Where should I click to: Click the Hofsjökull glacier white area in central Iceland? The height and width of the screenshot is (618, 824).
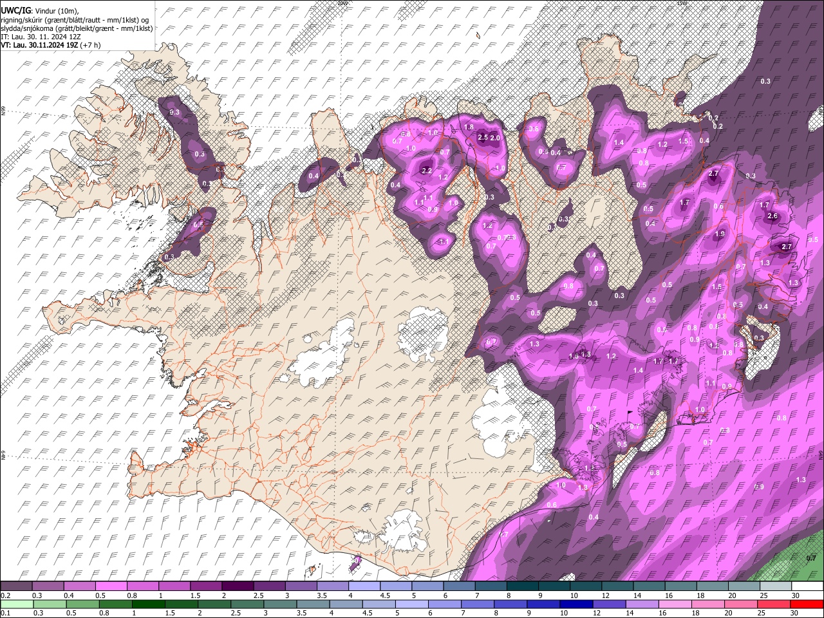click(423, 333)
